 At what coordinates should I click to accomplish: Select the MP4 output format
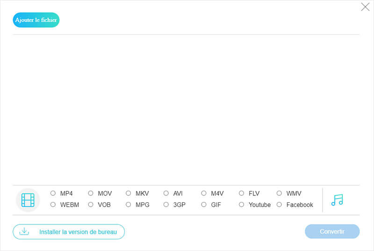(x=53, y=193)
